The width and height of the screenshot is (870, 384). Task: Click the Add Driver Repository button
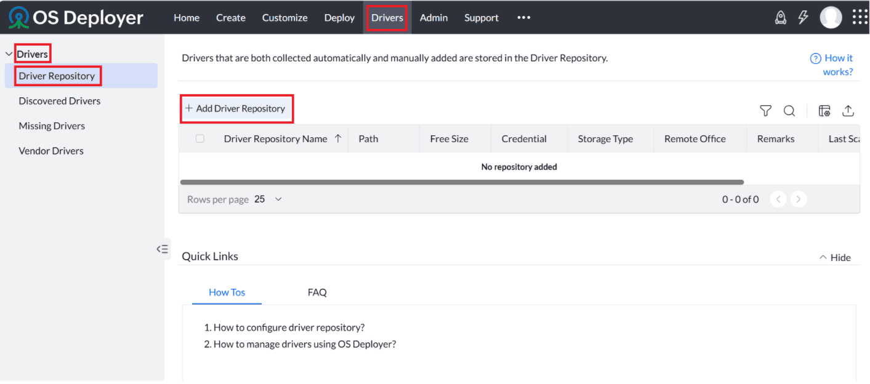coord(236,108)
